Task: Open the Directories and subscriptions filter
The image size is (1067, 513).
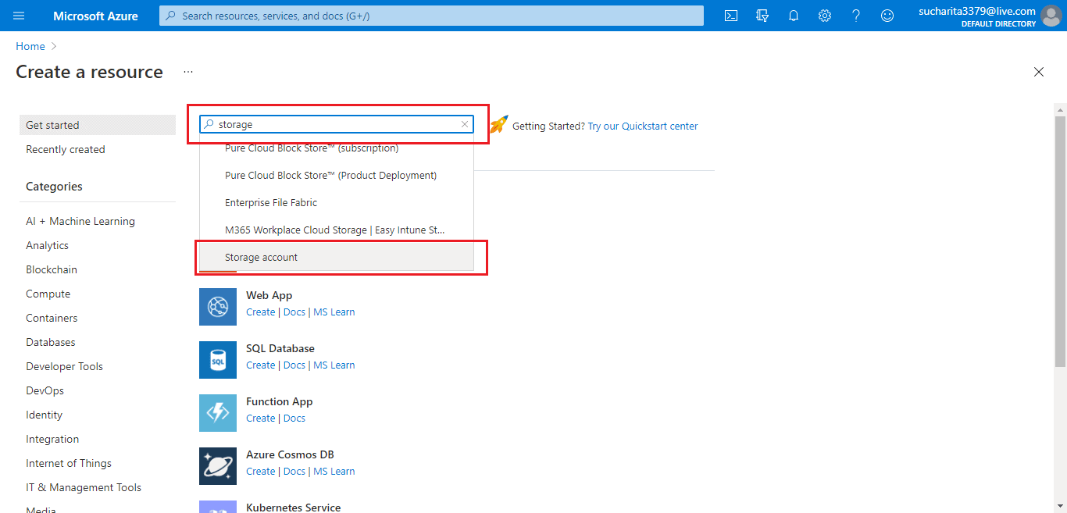Action: pyautogui.click(x=762, y=16)
